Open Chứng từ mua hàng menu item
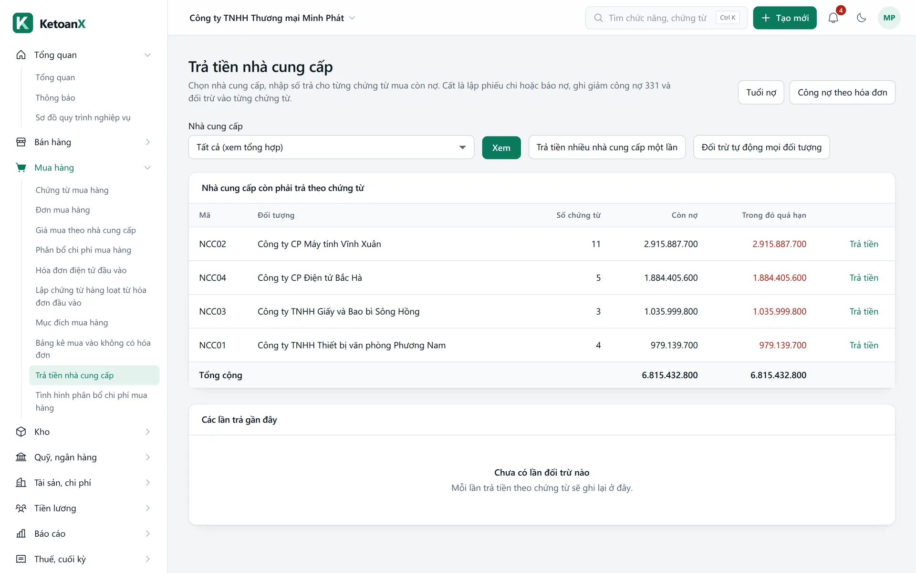916x573 pixels. 72,190
